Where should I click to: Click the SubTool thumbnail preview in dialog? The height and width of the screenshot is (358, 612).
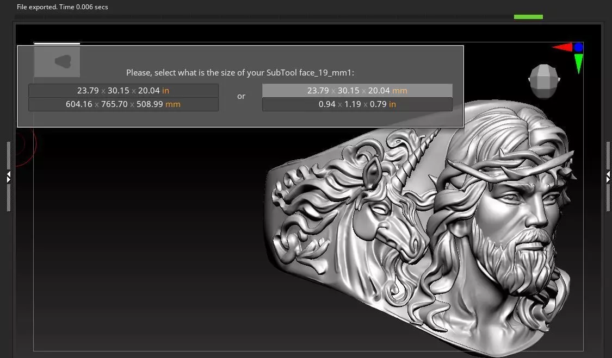pos(57,61)
